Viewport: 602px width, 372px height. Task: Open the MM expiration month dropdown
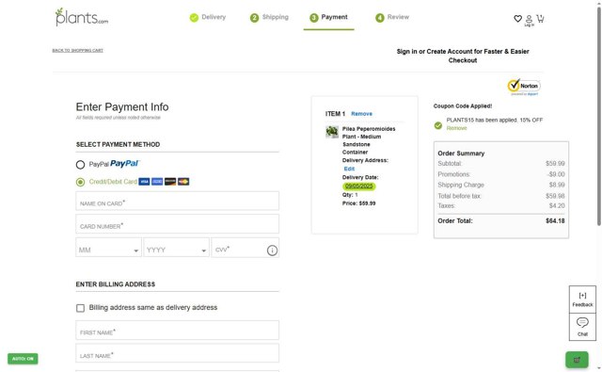pyautogui.click(x=109, y=247)
